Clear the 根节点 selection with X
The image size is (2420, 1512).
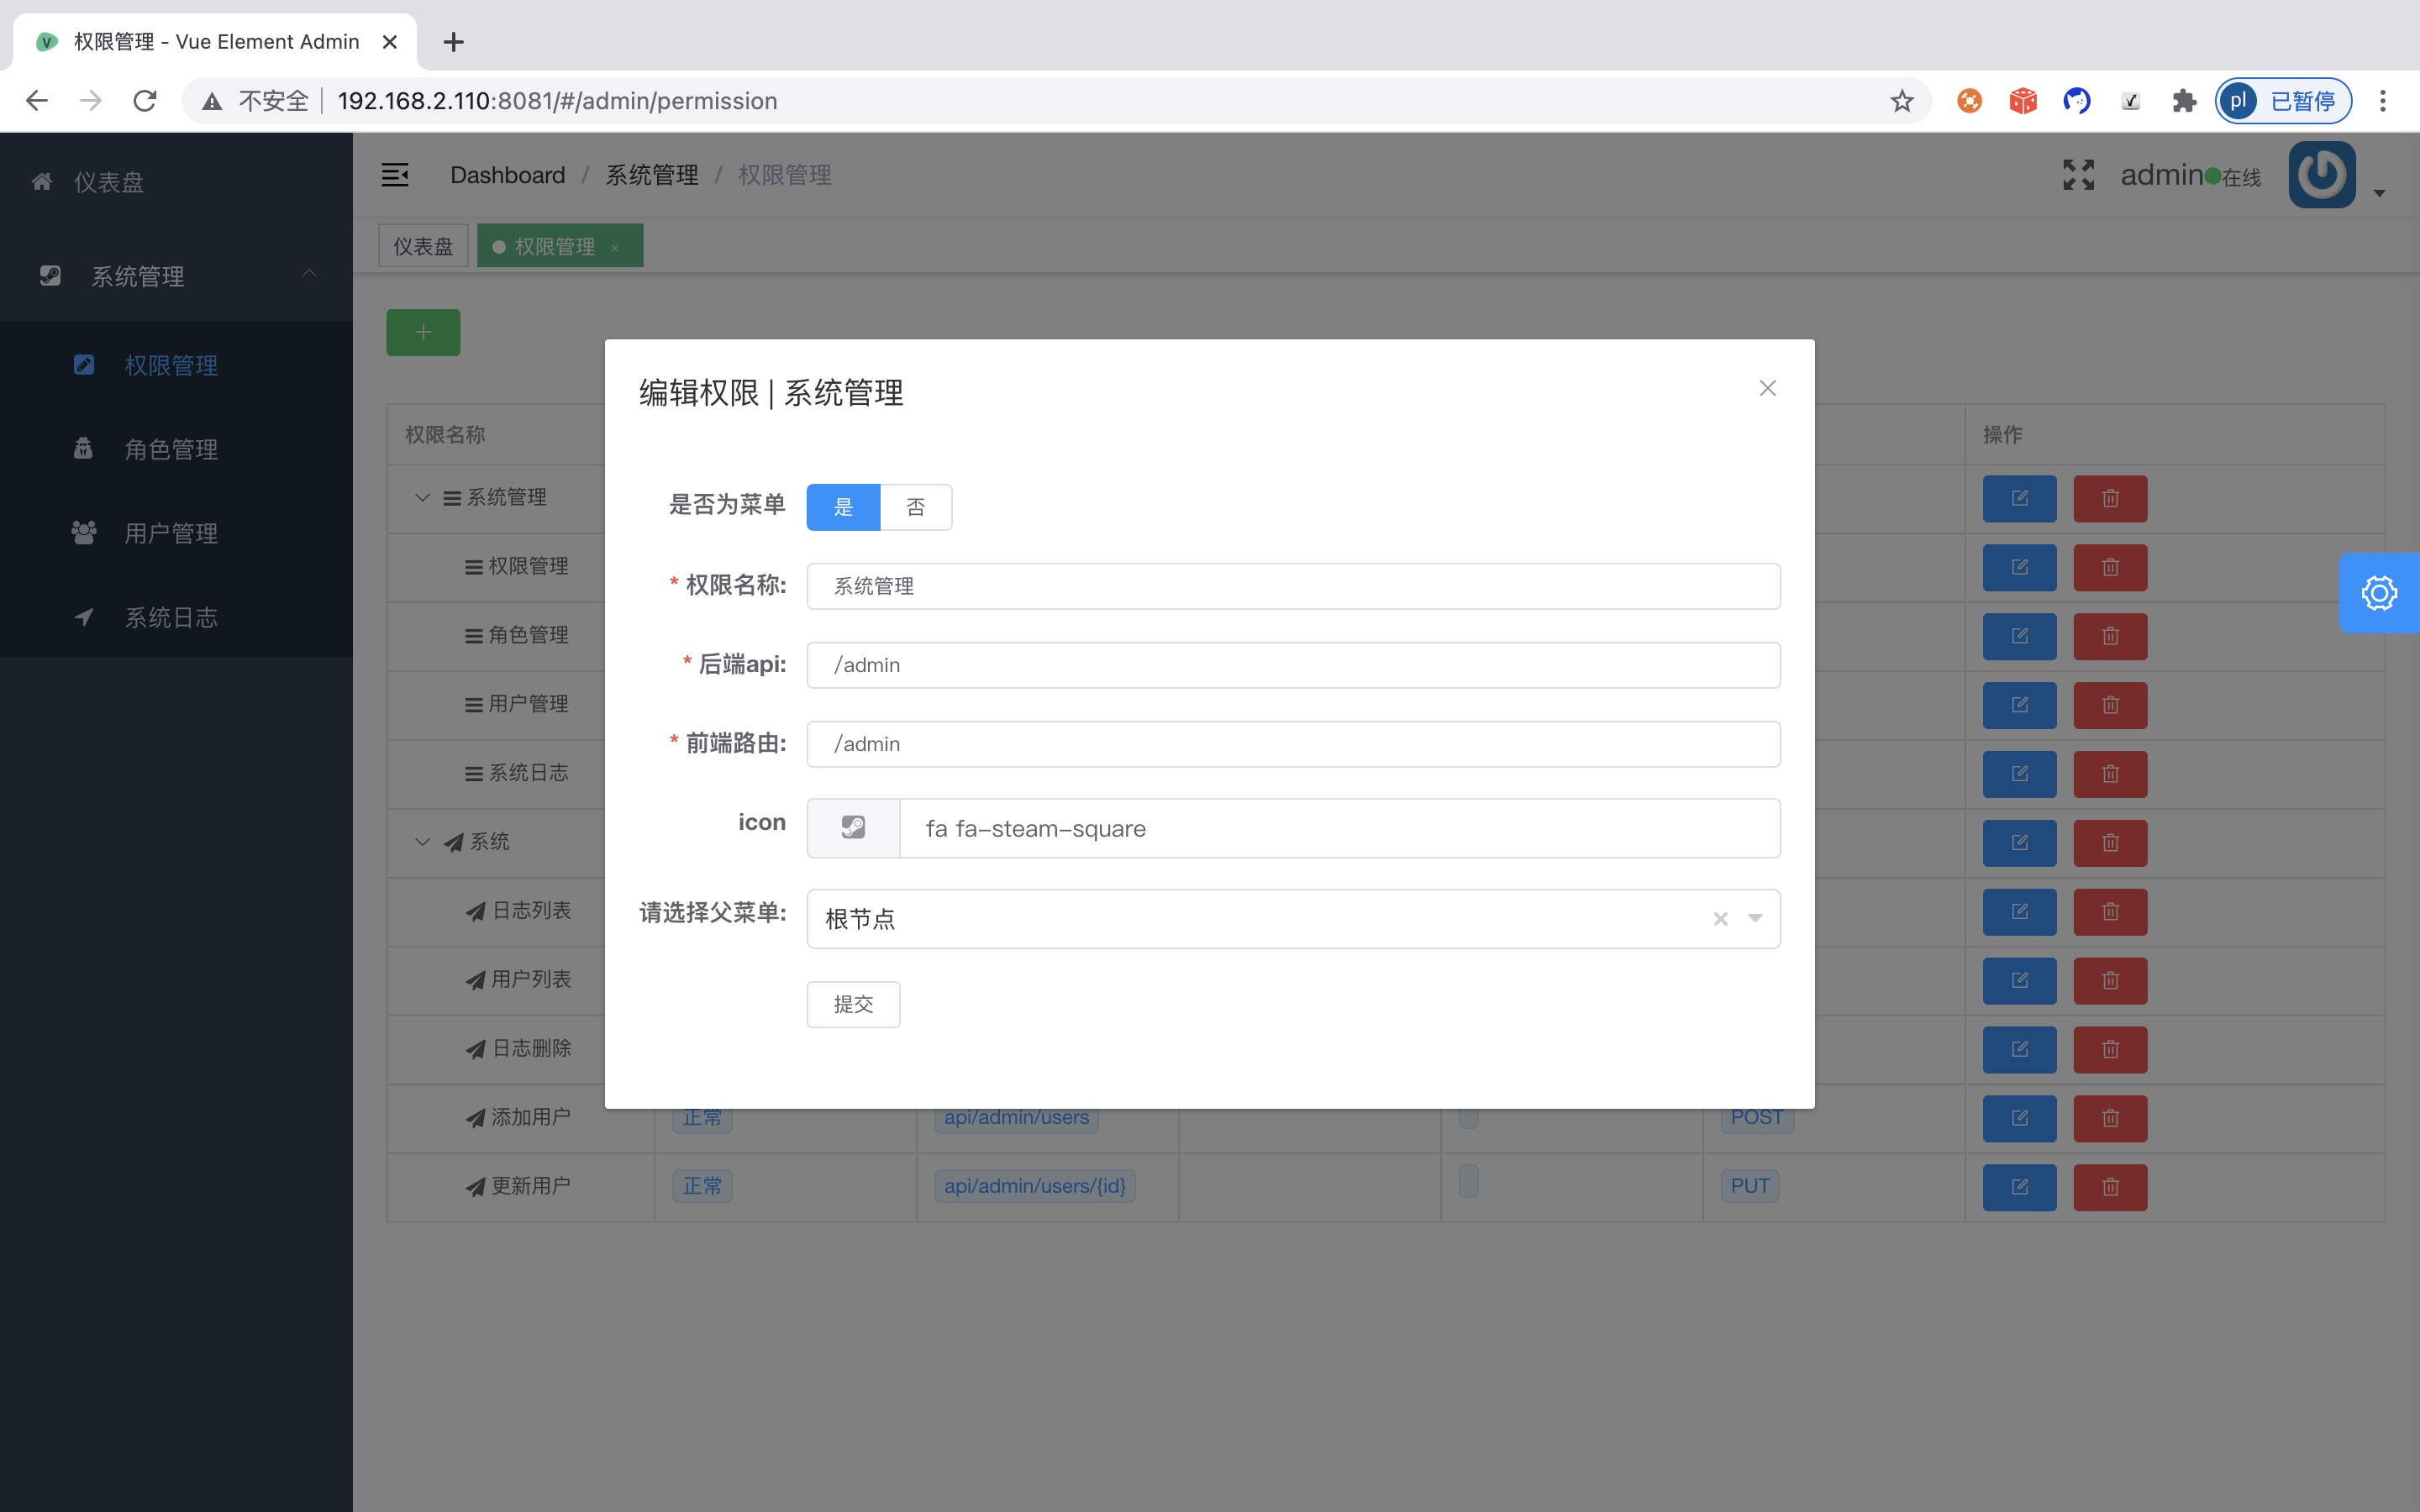point(1720,918)
